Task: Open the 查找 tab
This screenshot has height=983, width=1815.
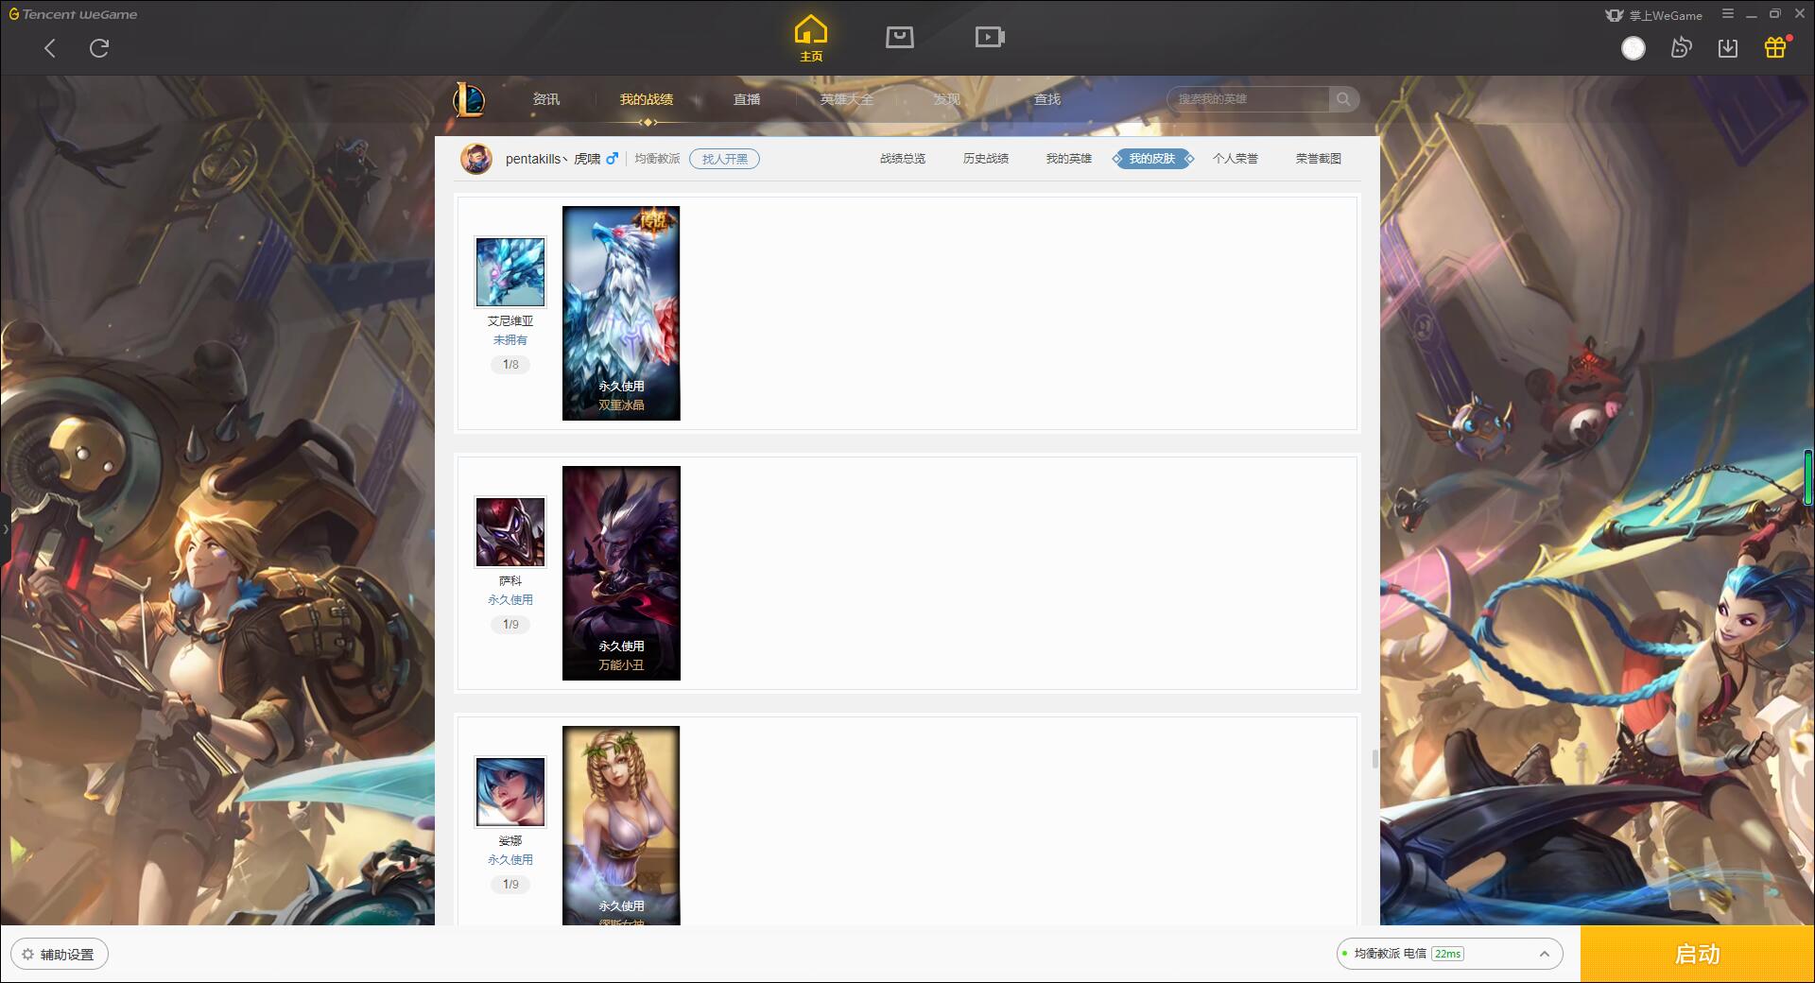Action: (1047, 99)
